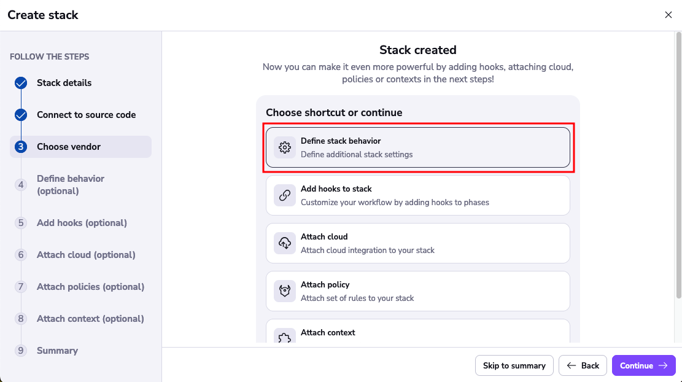
Task: Open the Define stack behavior shortcut
Action: pos(418,147)
